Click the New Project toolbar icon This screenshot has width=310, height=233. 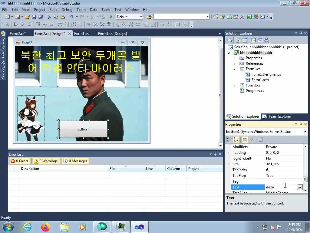[7, 17]
